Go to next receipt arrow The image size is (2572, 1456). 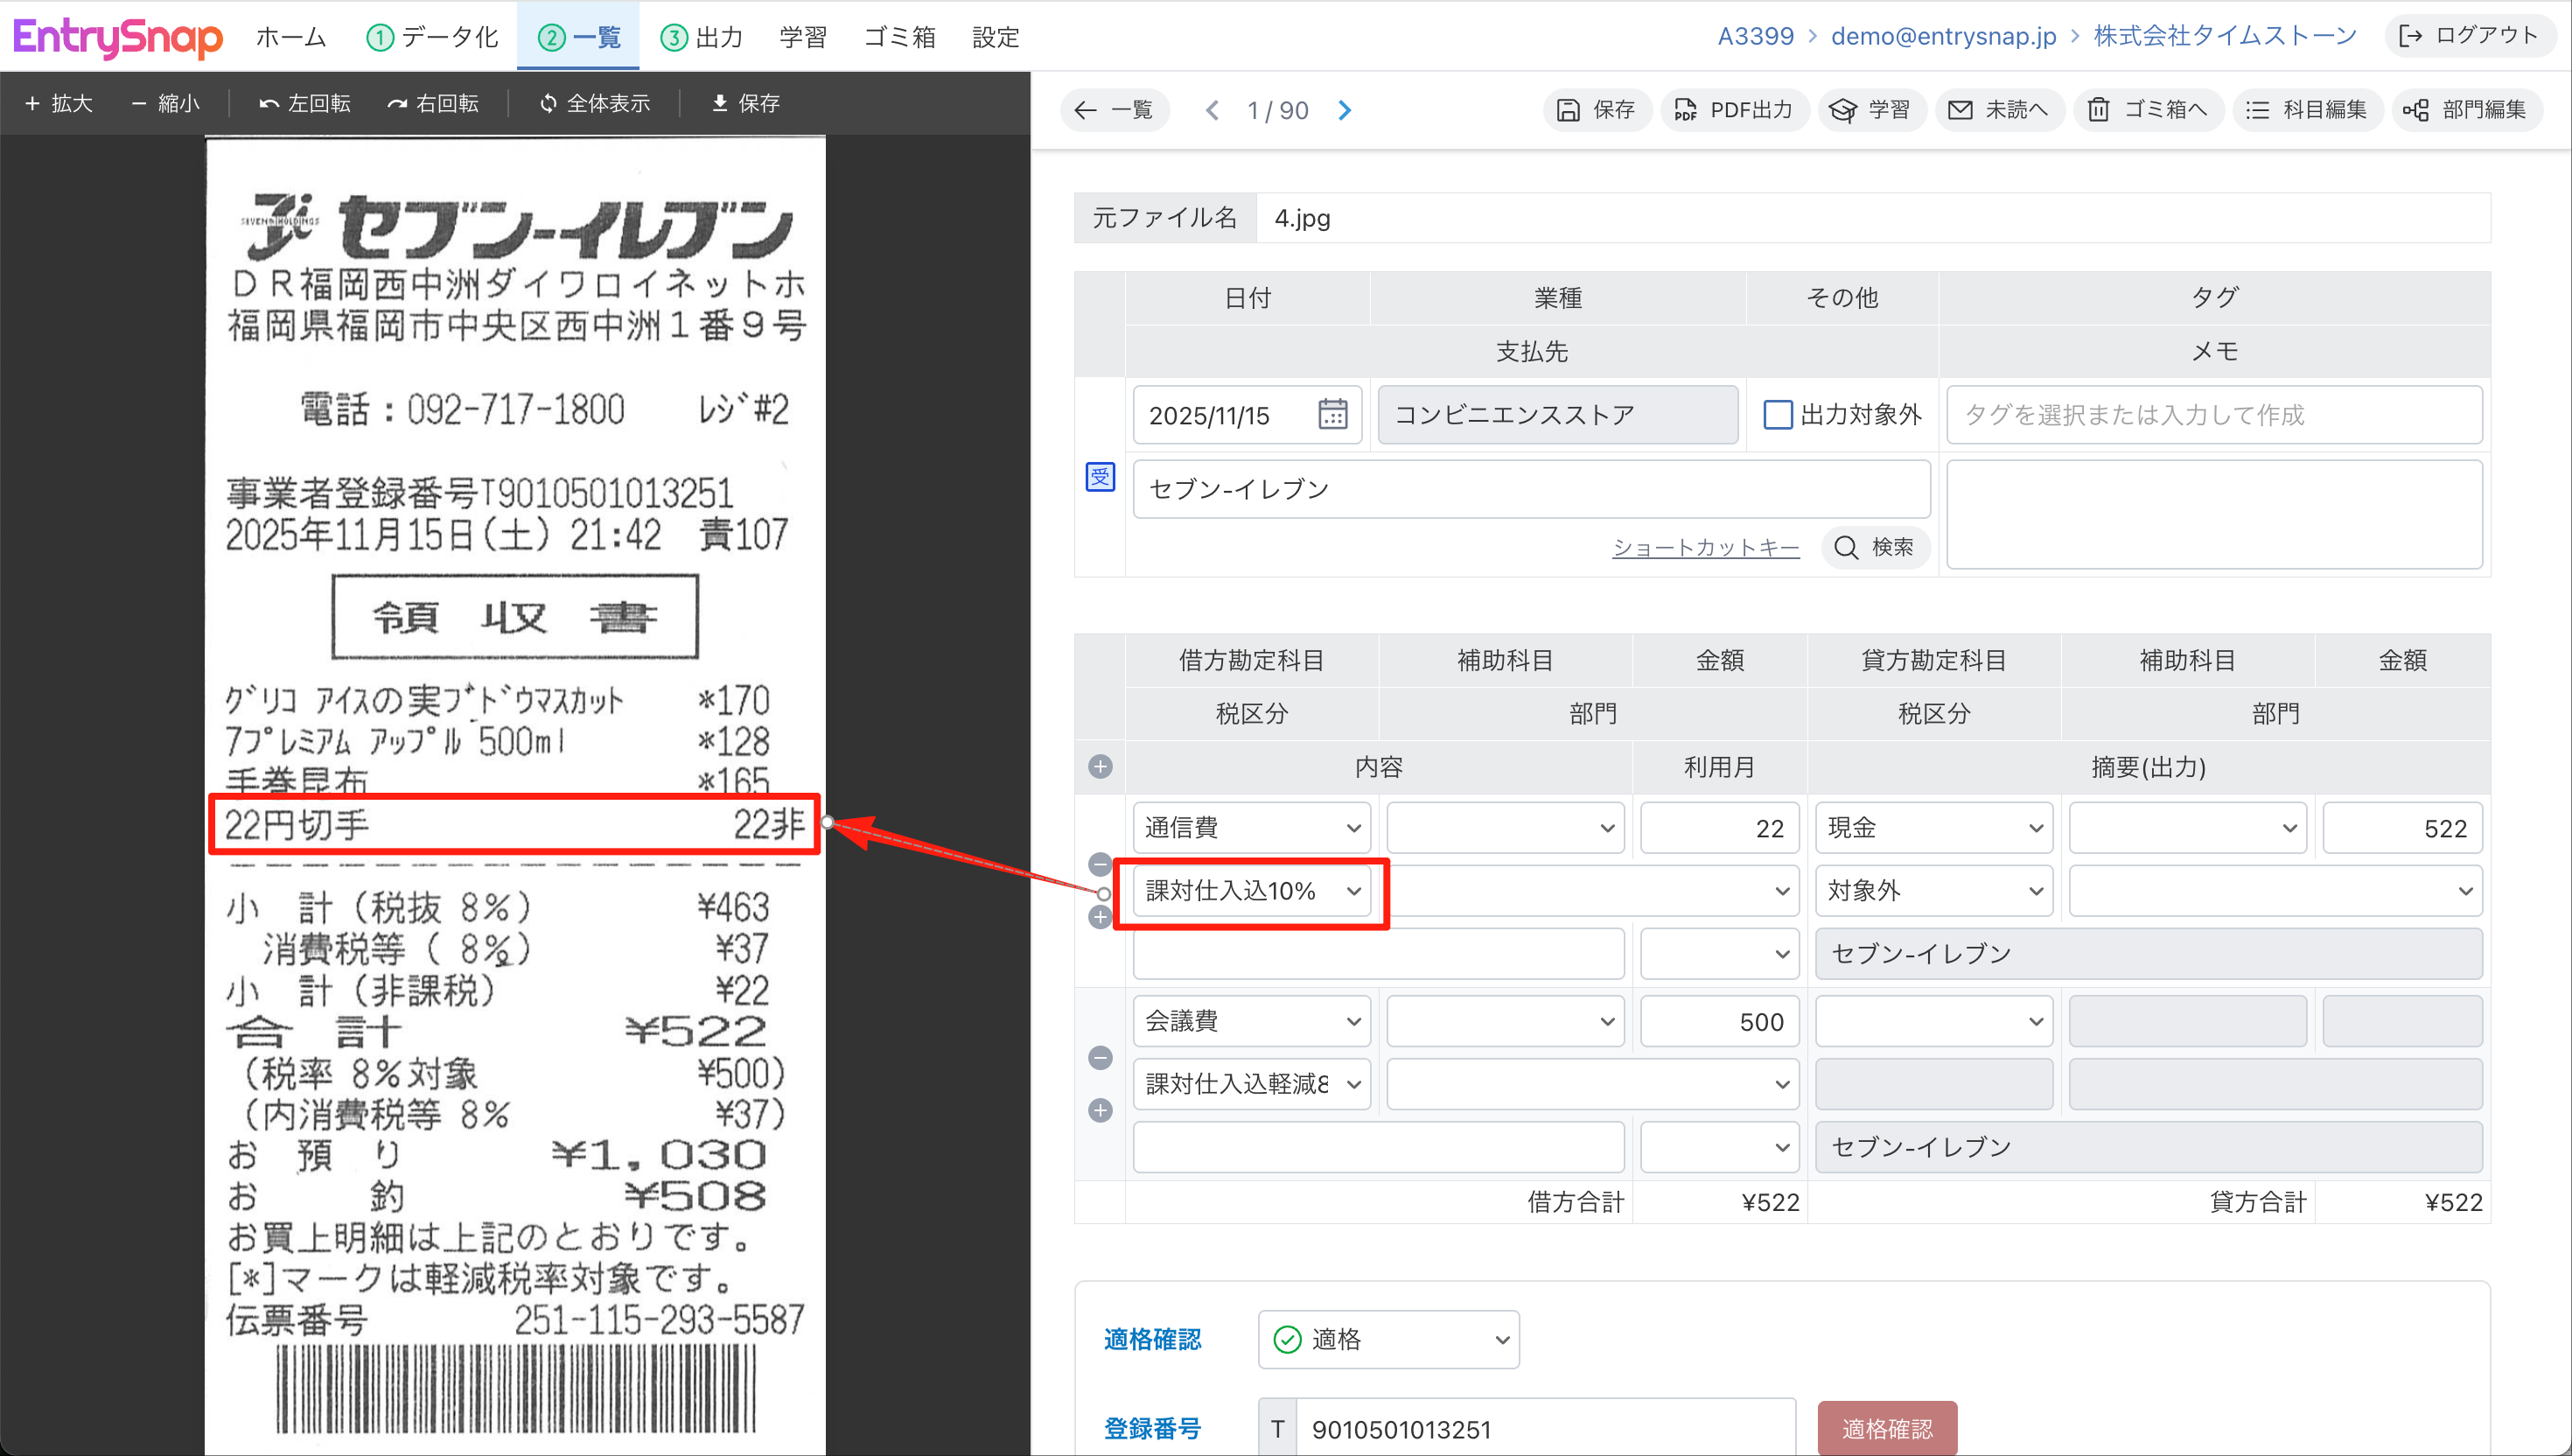click(1345, 110)
